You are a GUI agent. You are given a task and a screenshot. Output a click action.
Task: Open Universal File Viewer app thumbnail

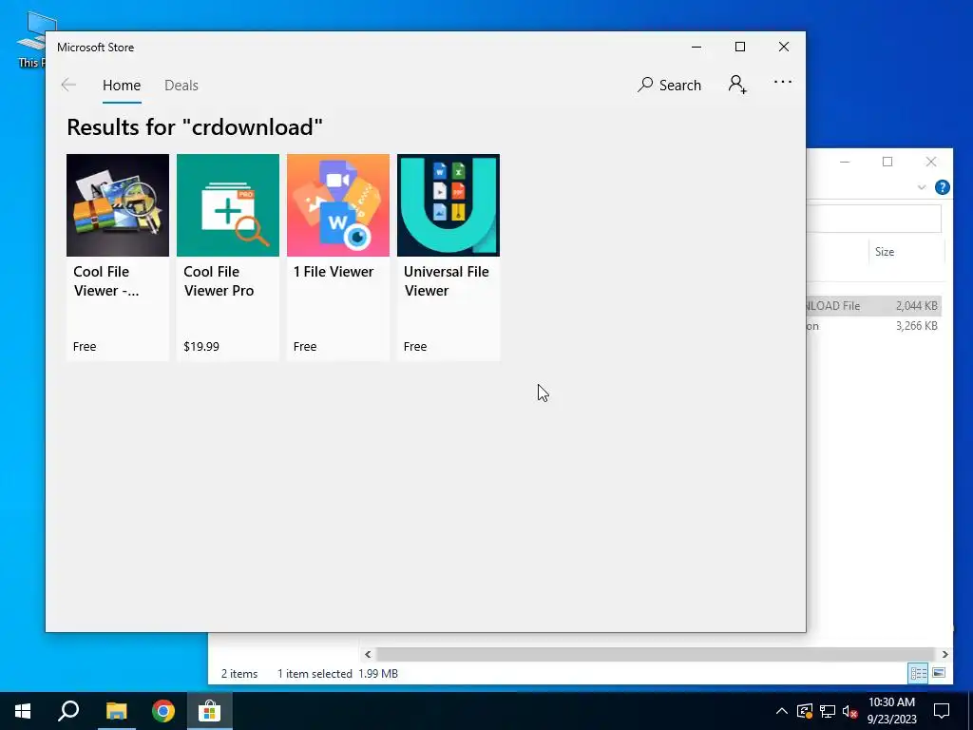coord(448,205)
